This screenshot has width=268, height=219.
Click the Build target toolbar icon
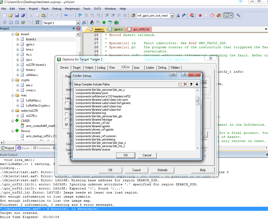10,22
